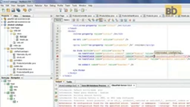This screenshot has height=107, width=190.
Task: Collapse the struts2-catalogo project node
Action: 2,25
